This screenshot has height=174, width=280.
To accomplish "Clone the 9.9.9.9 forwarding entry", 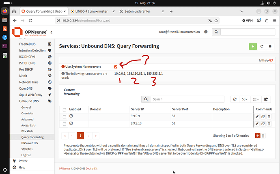I will point(263,116).
